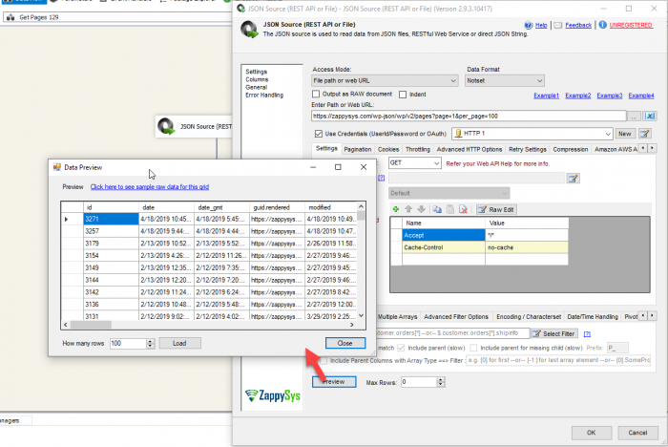The image size is (668, 447).
Task: Click the Data Preview window title icon
Action: click(x=56, y=167)
